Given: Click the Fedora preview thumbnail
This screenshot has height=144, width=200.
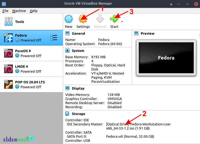Looking at the screenshot, I should tap(166, 58).
